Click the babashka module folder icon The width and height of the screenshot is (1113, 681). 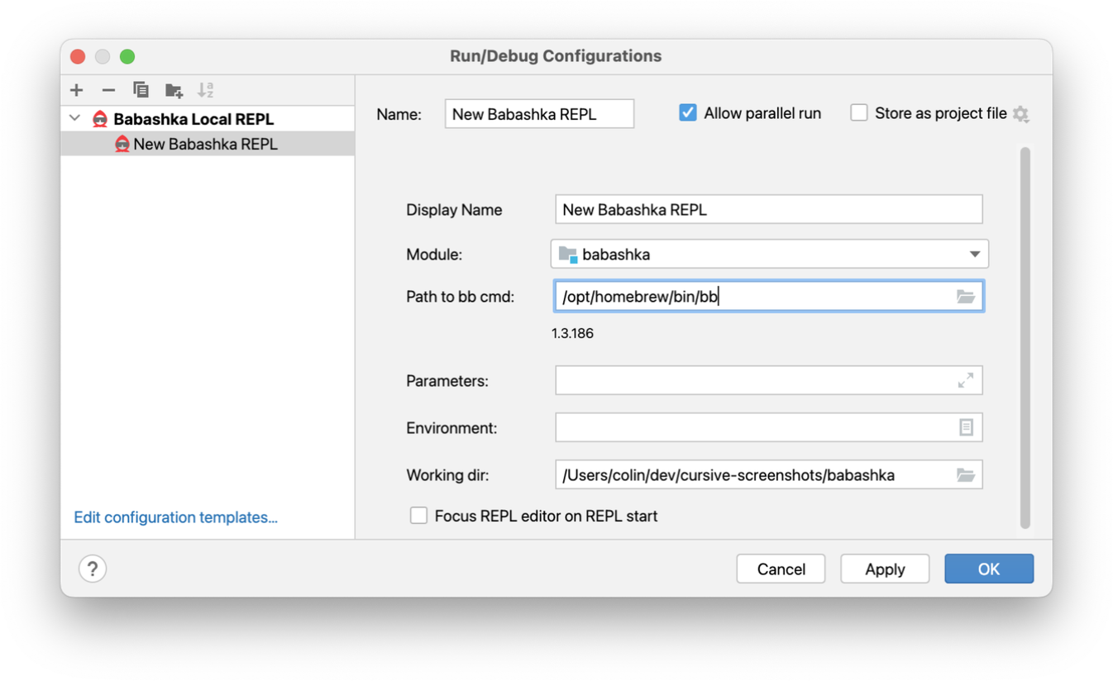tap(568, 255)
